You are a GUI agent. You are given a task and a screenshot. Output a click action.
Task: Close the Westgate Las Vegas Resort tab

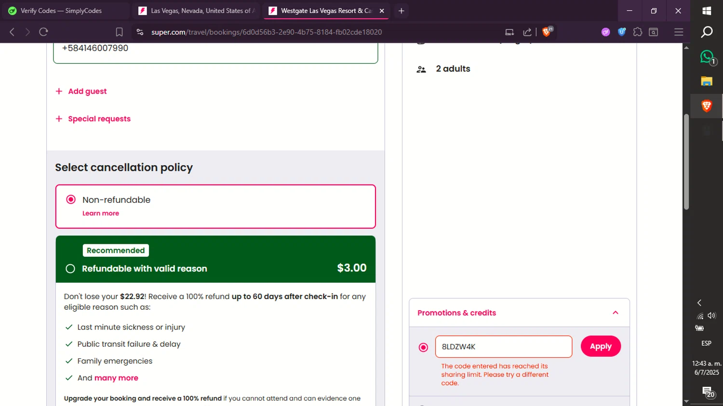click(382, 11)
